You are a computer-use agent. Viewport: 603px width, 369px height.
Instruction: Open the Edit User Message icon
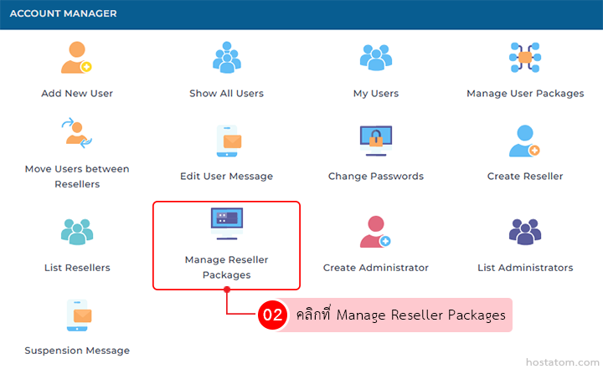click(x=226, y=141)
